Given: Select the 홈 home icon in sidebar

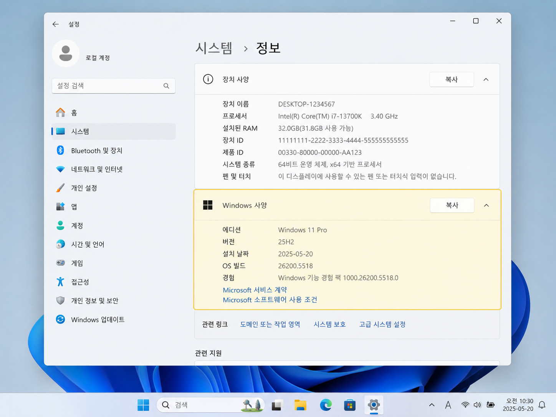Looking at the screenshot, I should click(x=60, y=113).
